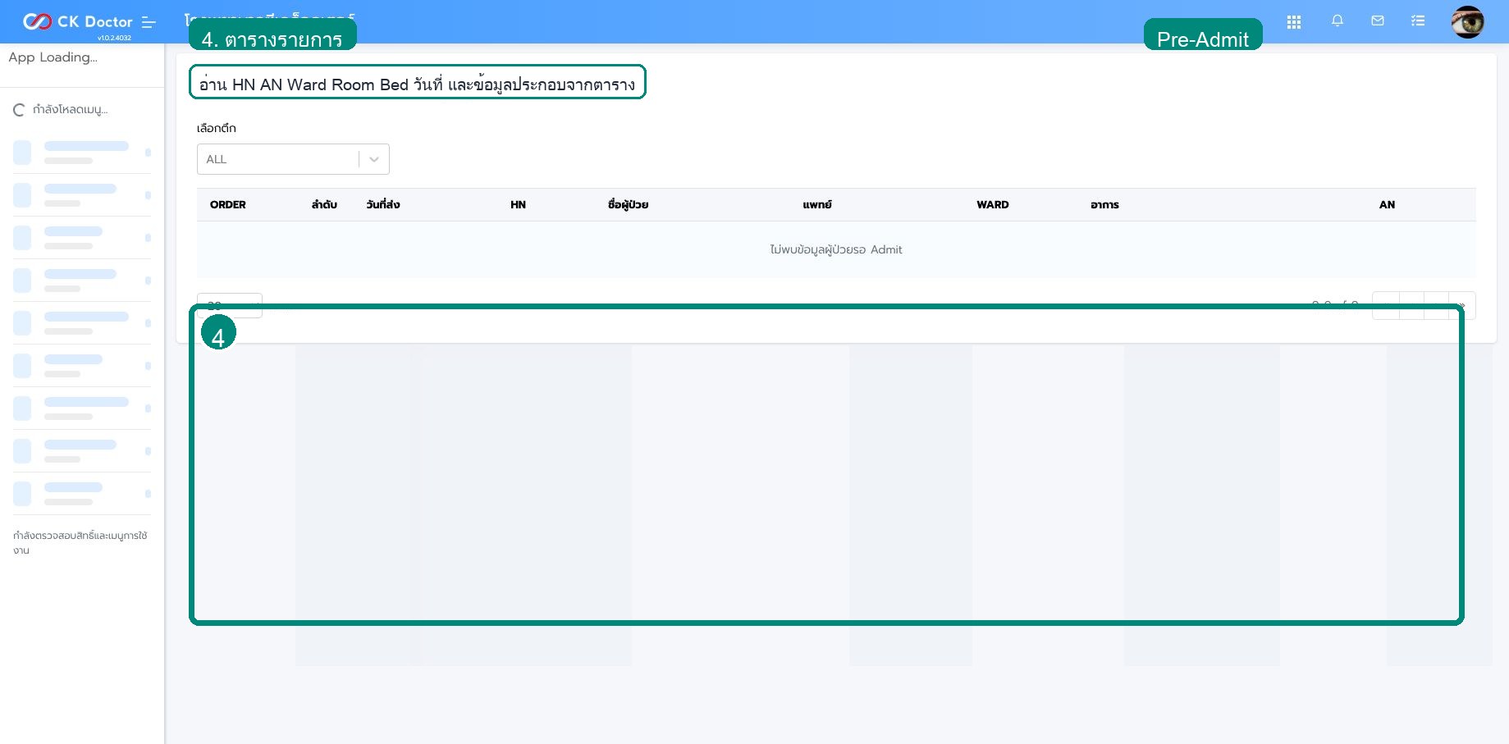The height and width of the screenshot is (744, 1509).
Task: Open the task checklist icon
Action: [1418, 21]
